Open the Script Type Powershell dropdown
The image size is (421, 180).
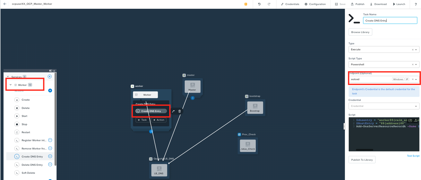click(416, 65)
